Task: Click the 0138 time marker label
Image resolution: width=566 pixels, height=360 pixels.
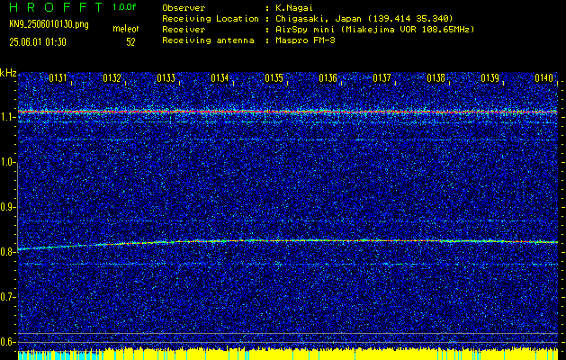Action: (x=436, y=77)
